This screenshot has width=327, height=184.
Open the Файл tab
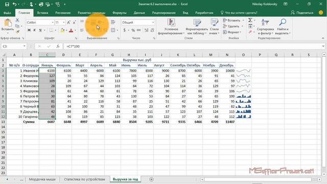[7, 13]
